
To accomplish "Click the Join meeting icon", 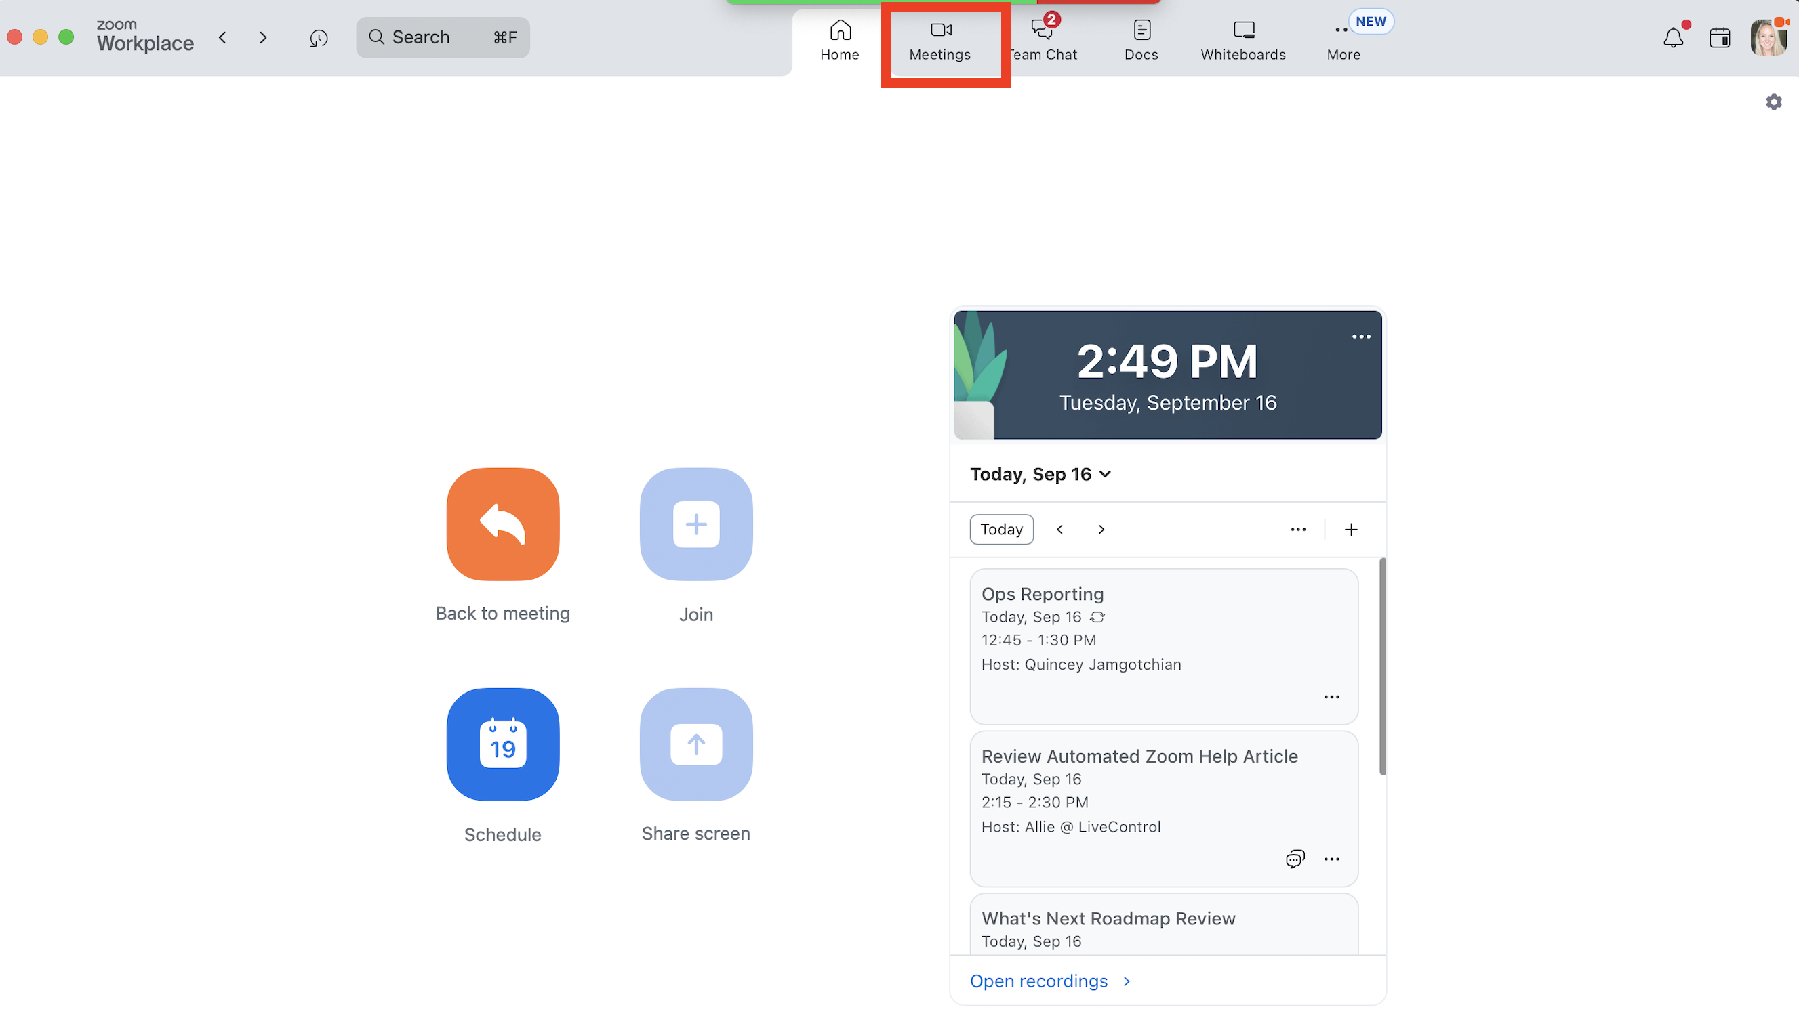I will coord(695,524).
